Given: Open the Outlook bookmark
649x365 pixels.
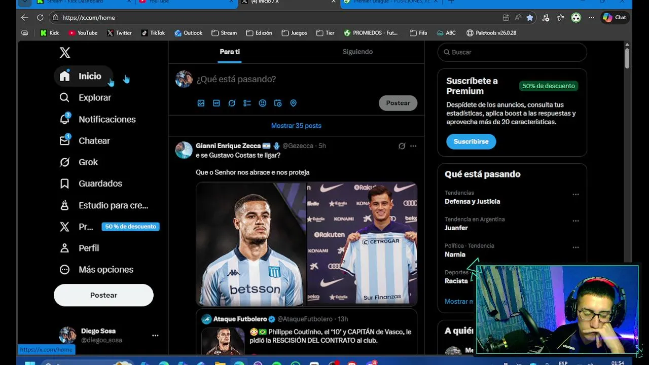Looking at the screenshot, I should click(x=188, y=33).
